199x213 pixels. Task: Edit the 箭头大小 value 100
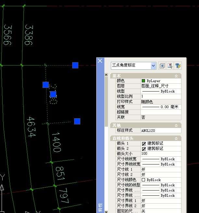coord(161,154)
